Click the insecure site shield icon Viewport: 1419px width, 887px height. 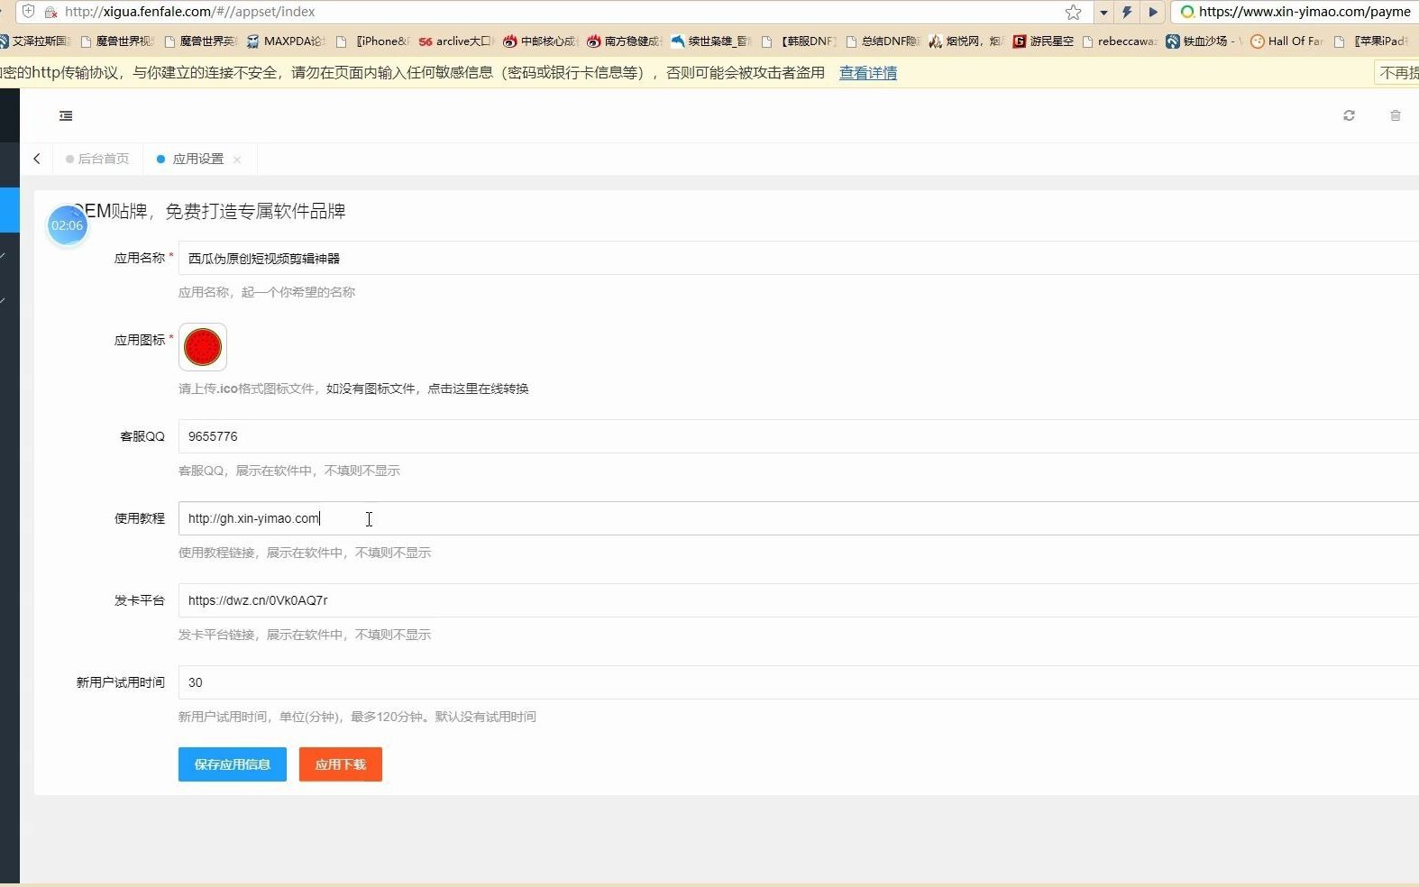tap(28, 12)
